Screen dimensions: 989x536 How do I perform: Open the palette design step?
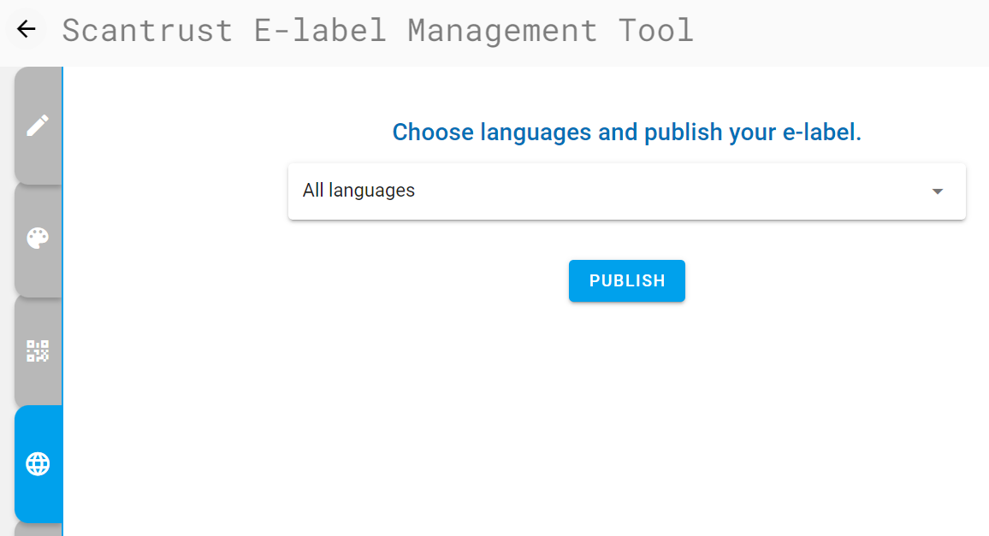point(38,239)
